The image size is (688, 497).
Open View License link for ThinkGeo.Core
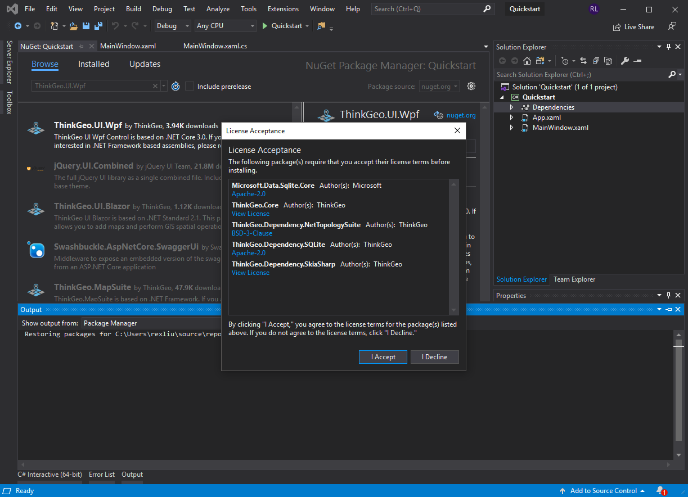[x=250, y=214]
